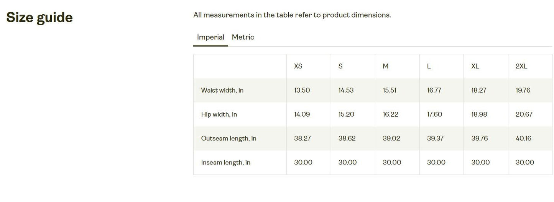Click the Outseam length row label
This screenshot has height=202, width=554.
click(229, 138)
